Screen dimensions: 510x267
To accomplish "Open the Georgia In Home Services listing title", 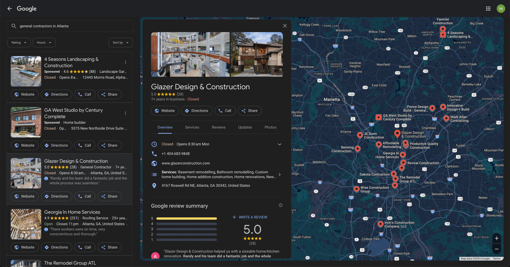I will [72, 212].
